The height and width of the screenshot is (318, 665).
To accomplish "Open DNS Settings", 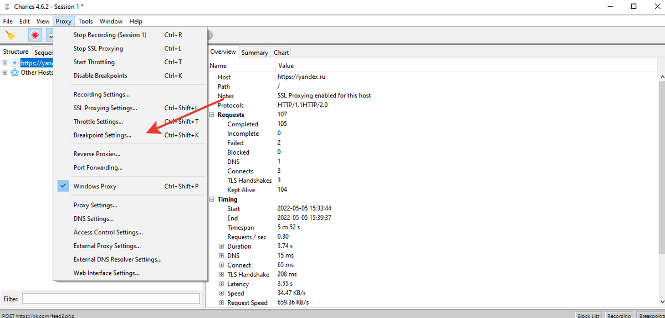I will tap(130, 219).
